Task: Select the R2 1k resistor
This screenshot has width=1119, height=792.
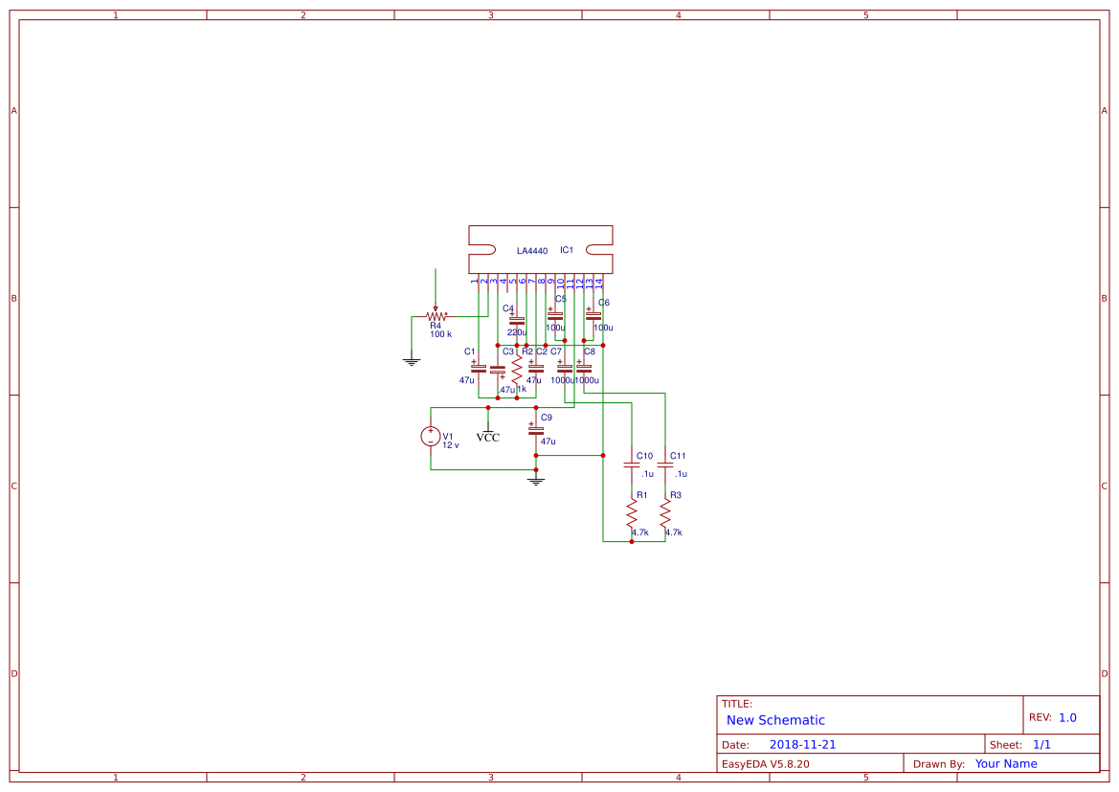Action: coord(517,369)
